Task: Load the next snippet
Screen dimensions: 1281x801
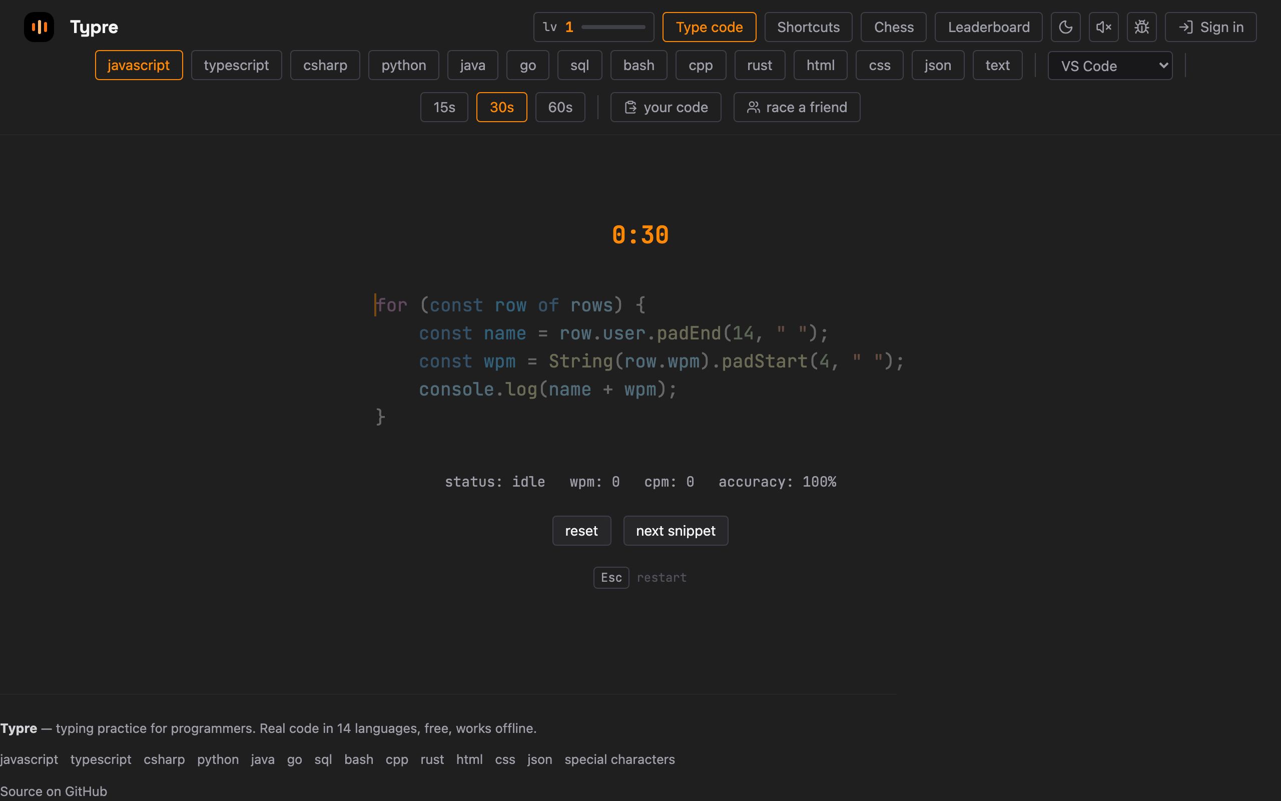Action: tap(676, 531)
